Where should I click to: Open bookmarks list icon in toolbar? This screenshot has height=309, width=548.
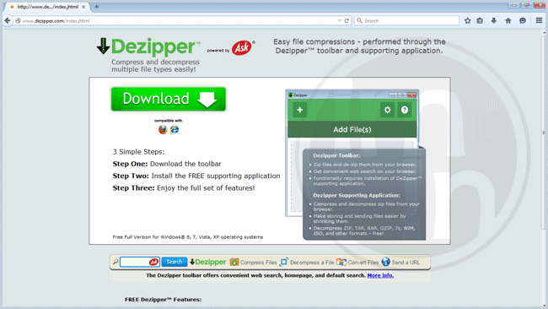click(x=480, y=20)
